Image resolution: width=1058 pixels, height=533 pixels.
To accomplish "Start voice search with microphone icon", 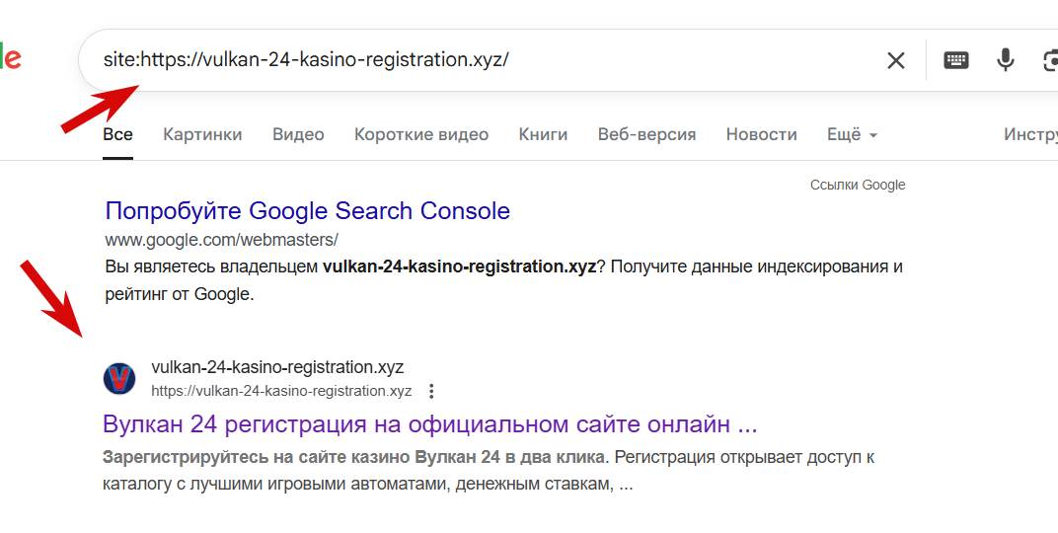I will coord(1006,60).
